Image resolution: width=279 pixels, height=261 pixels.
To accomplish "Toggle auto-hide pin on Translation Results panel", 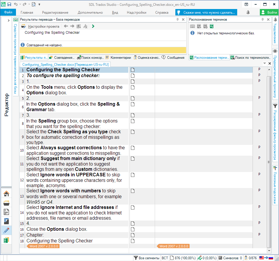I will tap(178, 19).
